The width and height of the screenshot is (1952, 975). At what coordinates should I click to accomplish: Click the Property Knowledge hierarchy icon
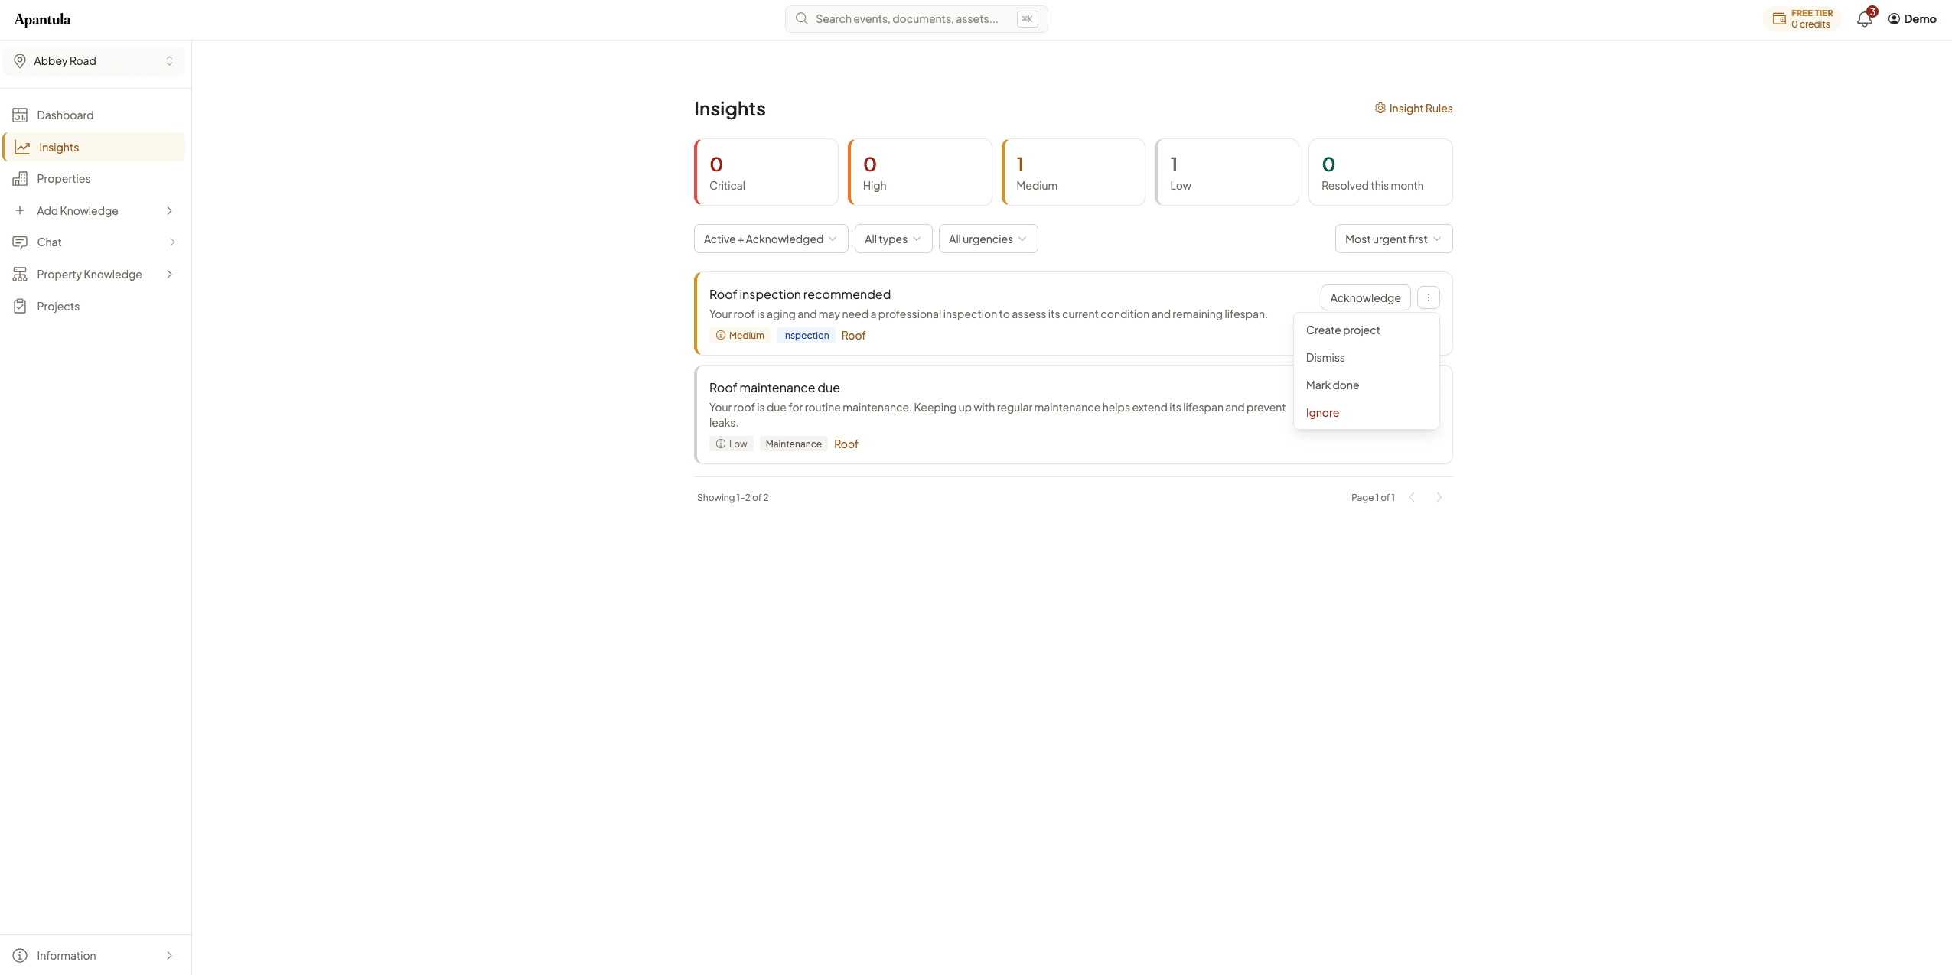coord(20,275)
